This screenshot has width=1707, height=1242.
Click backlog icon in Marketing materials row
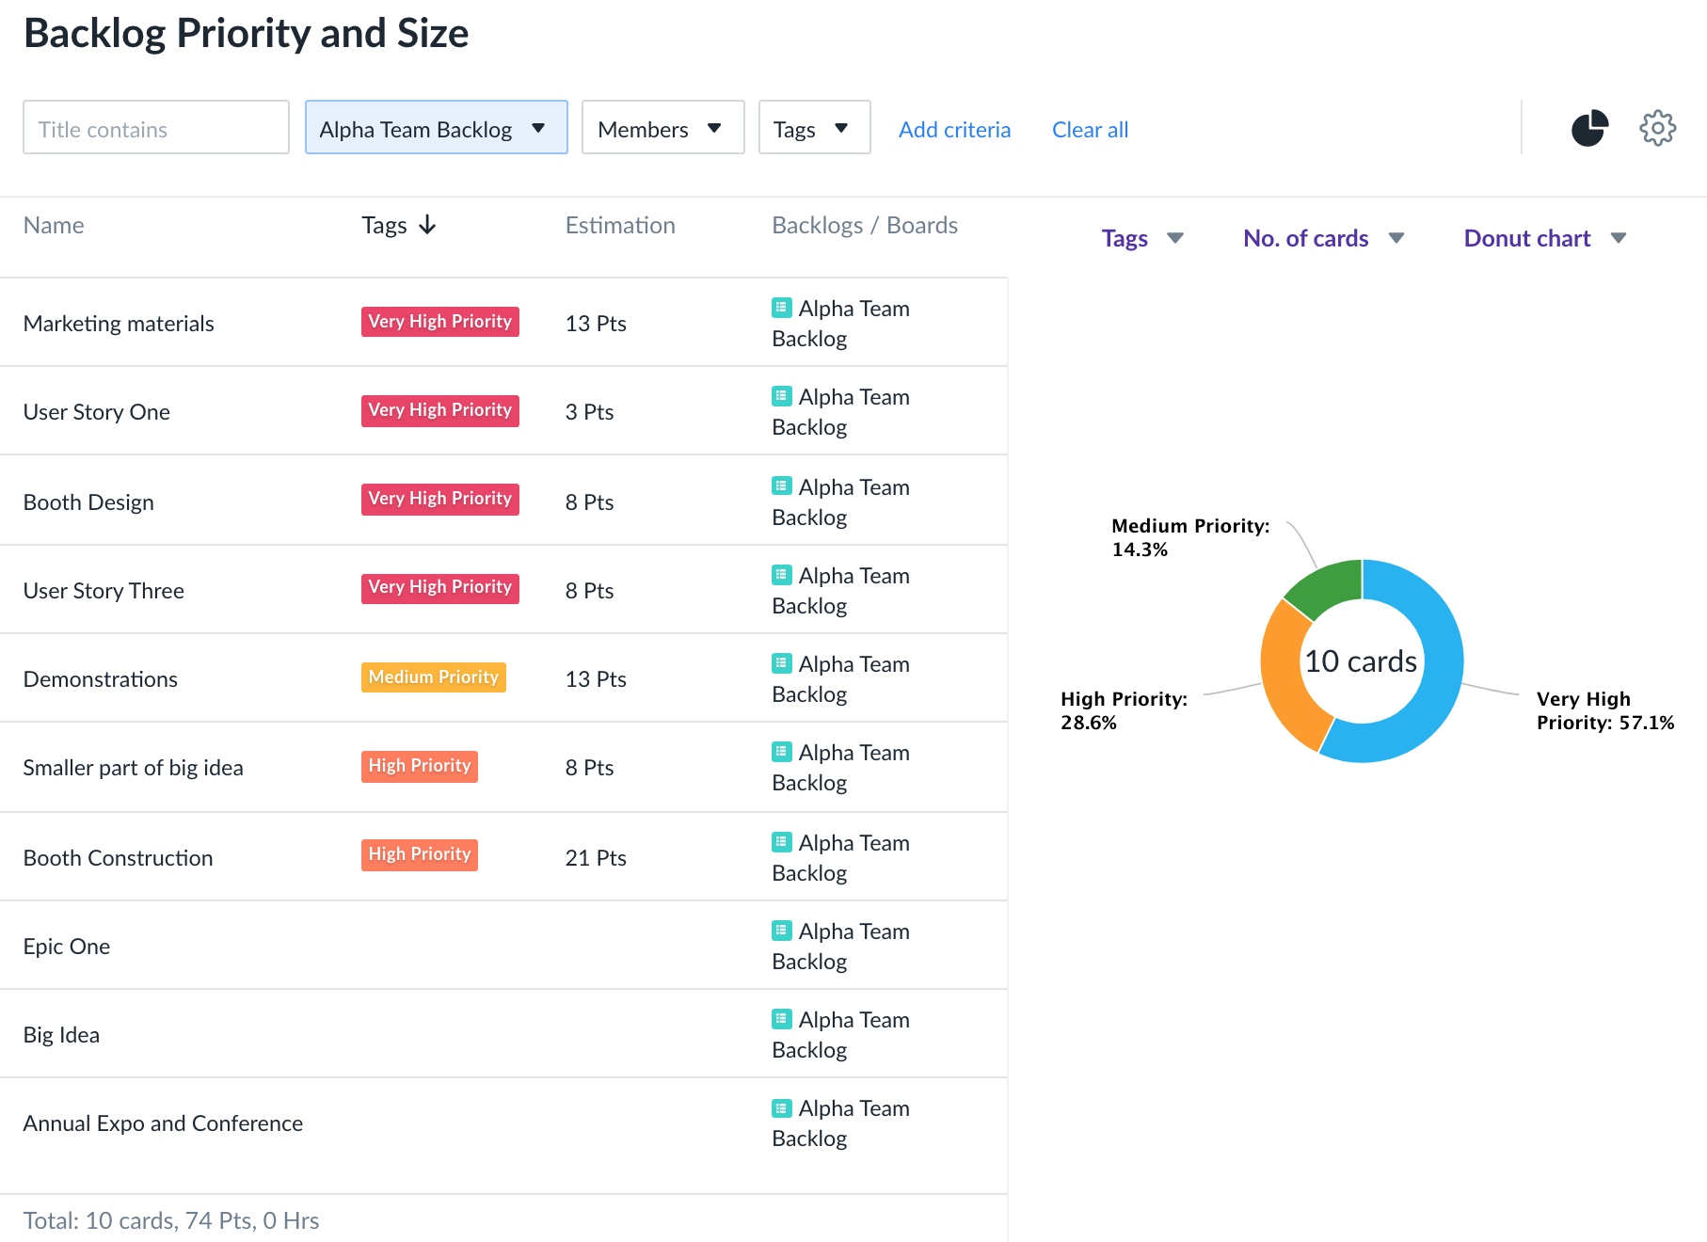pyautogui.click(x=781, y=308)
